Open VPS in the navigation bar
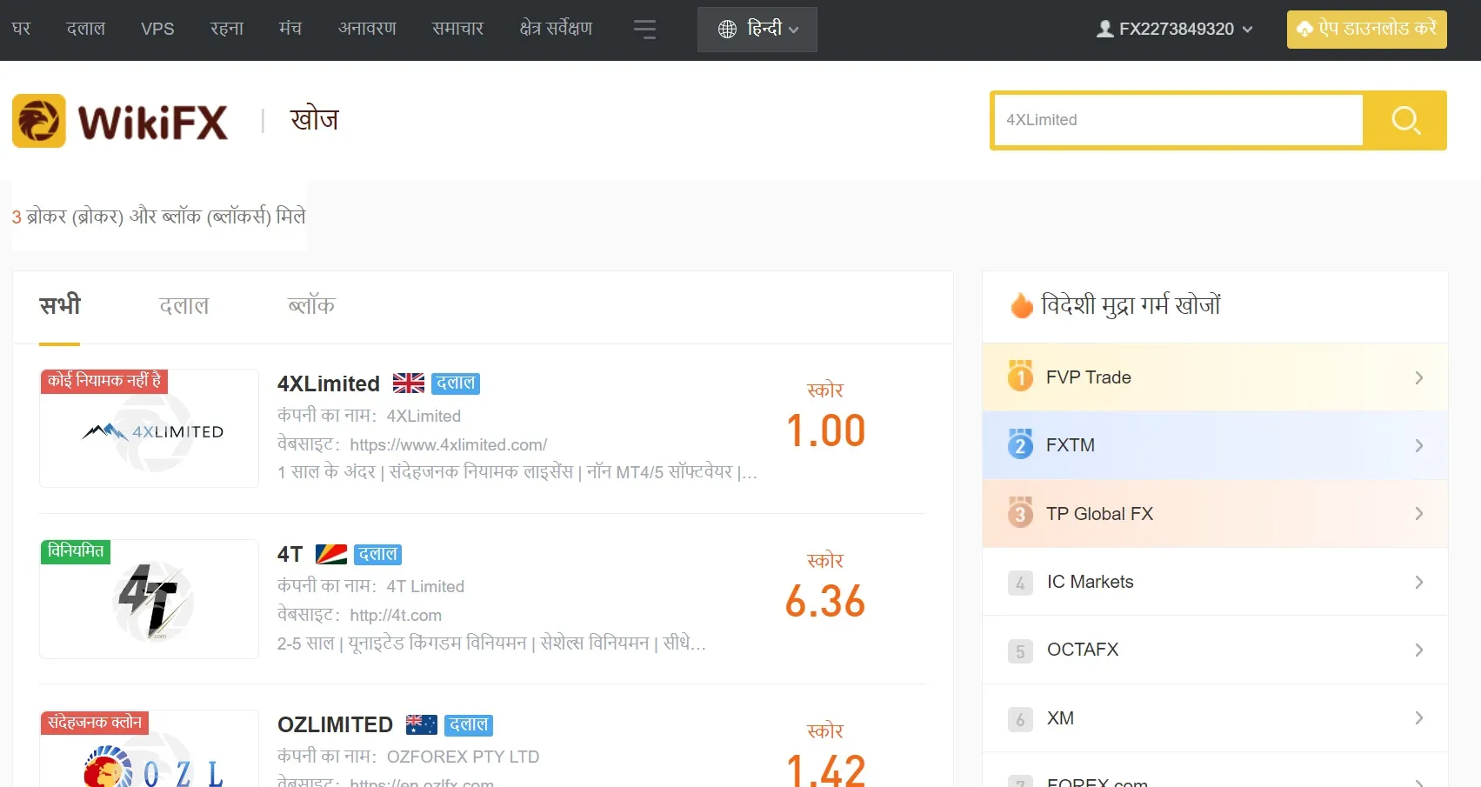Image resolution: width=1481 pixels, height=787 pixels. click(157, 29)
